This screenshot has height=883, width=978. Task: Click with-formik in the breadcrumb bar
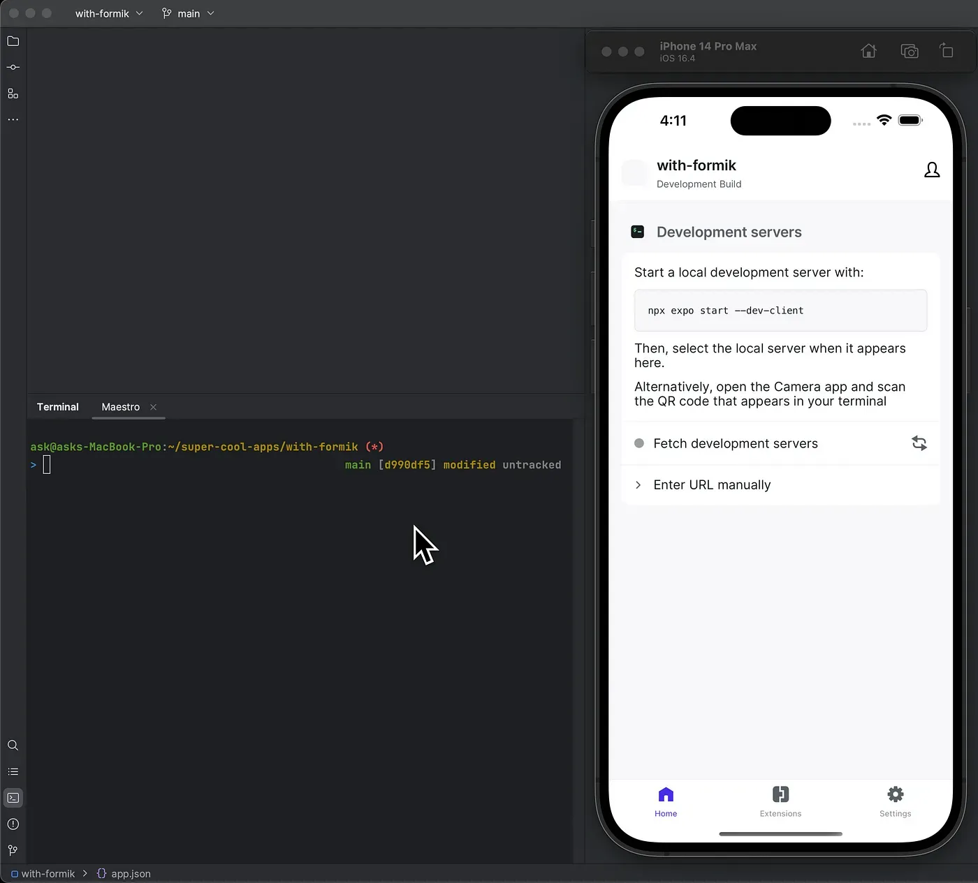(x=43, y=874)
